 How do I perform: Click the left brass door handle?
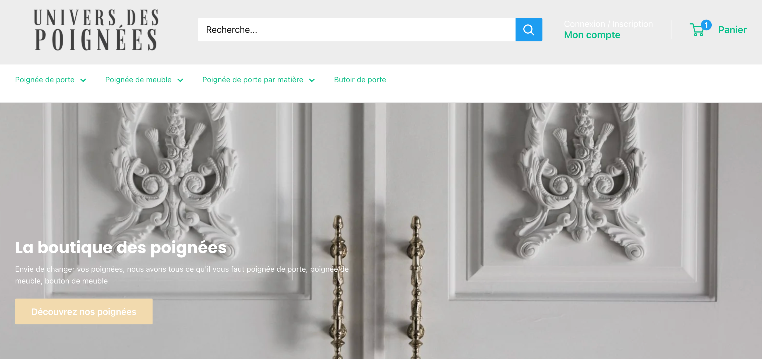point(339,287)
